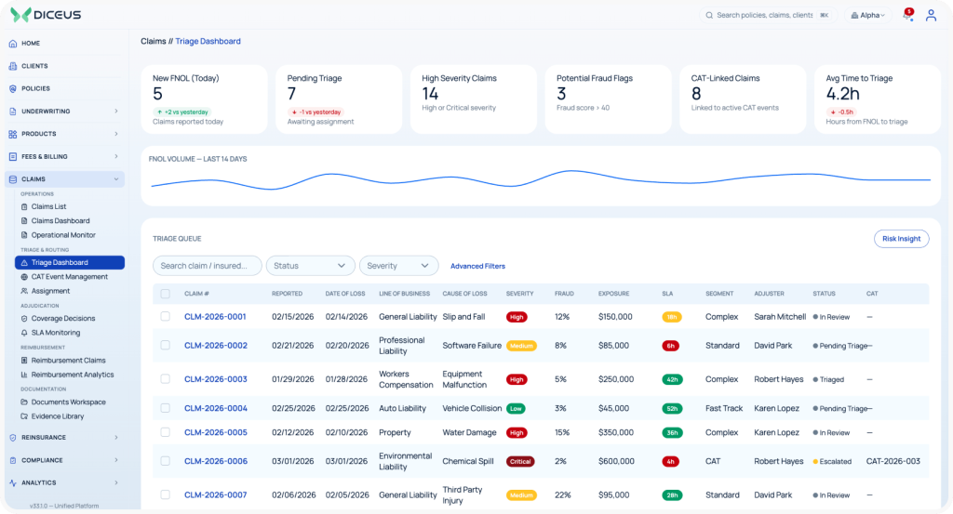The image size is (953, 514).
Task: Click the CAT Event Management globe icon
Action: (x=24, y=277)
